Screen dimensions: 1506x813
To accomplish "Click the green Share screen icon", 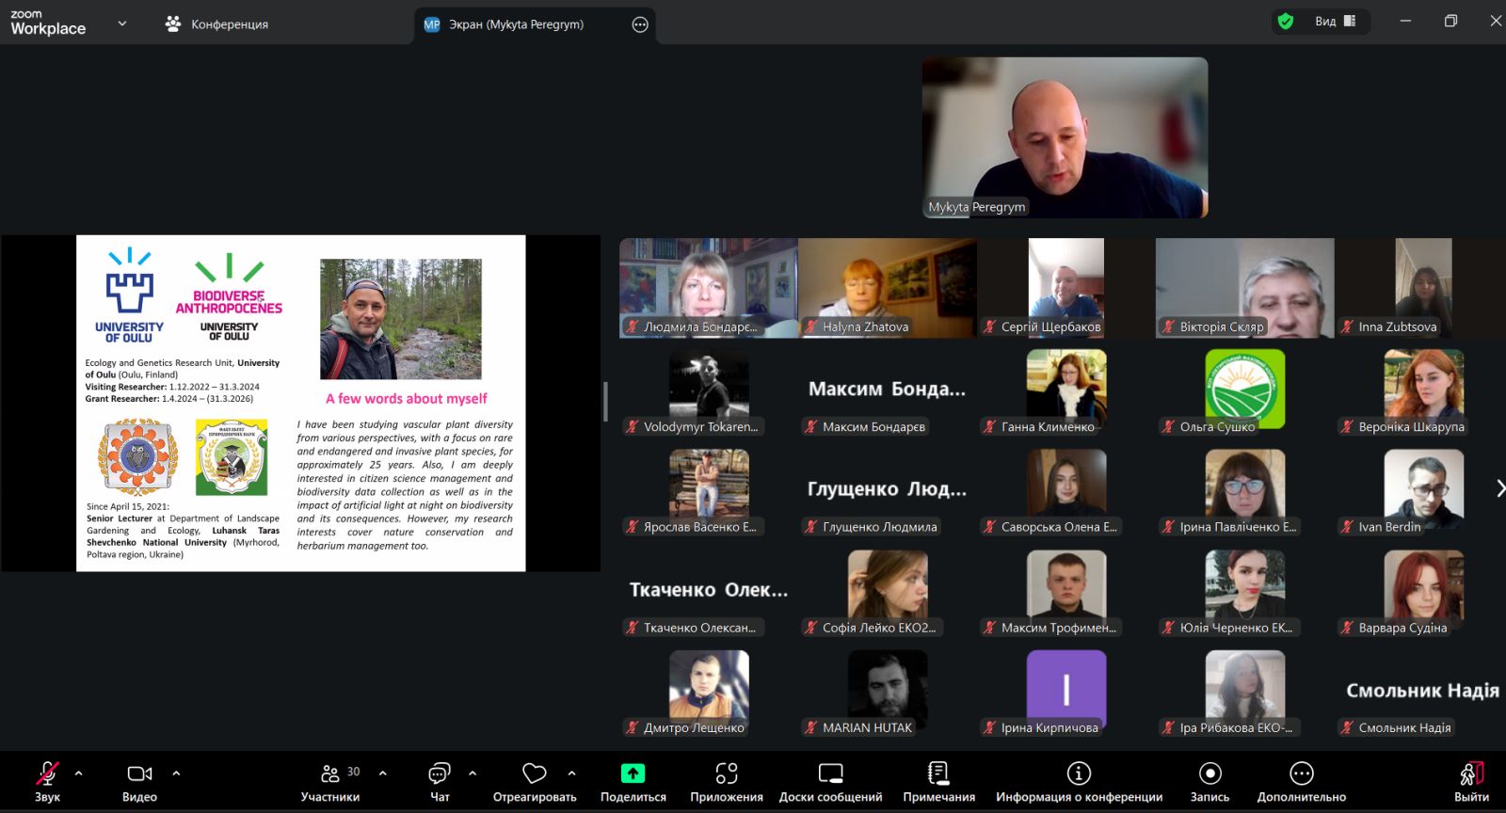I will click(633, 773).
